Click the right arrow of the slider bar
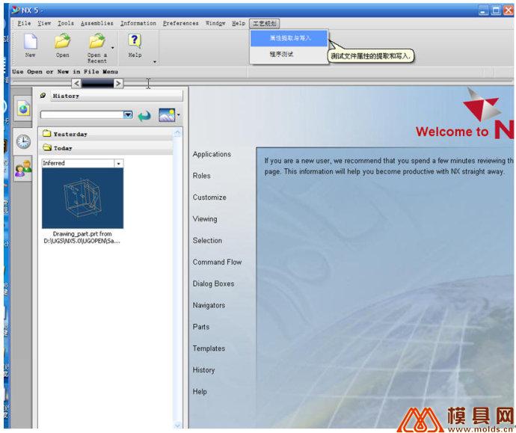 coord(118,84)
